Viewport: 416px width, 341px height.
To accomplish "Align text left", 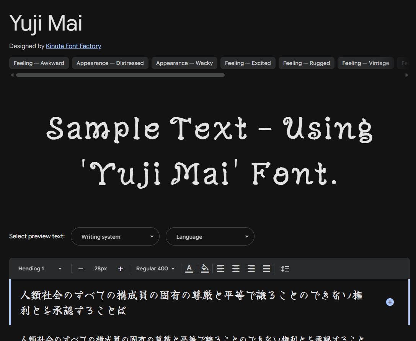I will click(x=220, y=268).
